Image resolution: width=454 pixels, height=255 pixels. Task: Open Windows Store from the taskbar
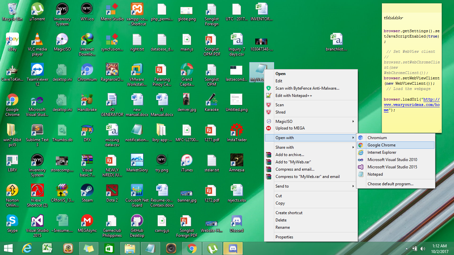109,248
